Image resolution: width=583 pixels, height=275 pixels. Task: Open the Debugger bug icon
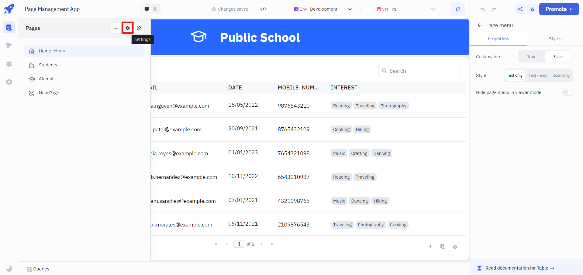(x=9, y=64)
